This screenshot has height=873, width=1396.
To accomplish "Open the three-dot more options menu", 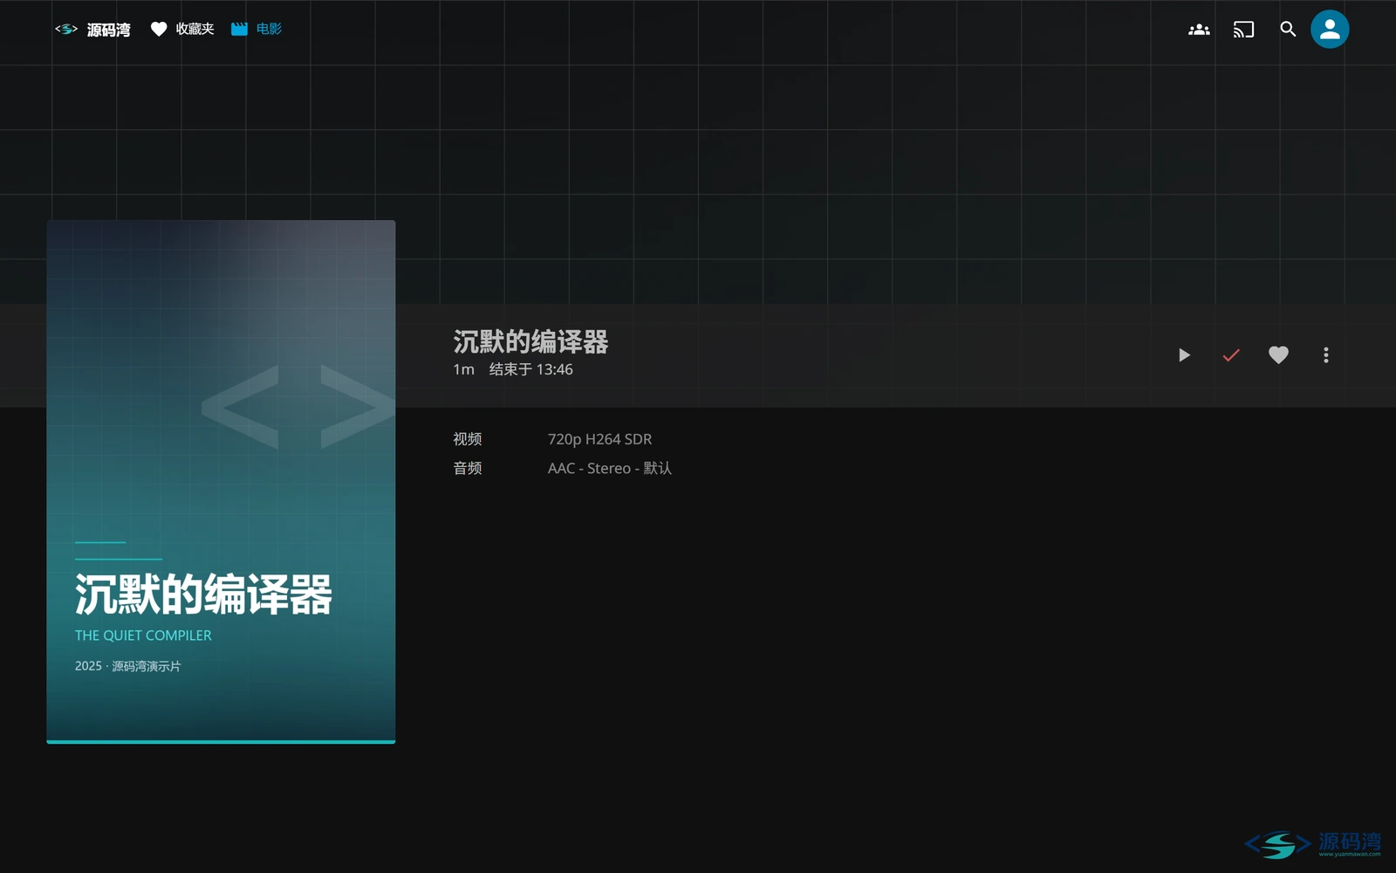I will pos(1325,355).
